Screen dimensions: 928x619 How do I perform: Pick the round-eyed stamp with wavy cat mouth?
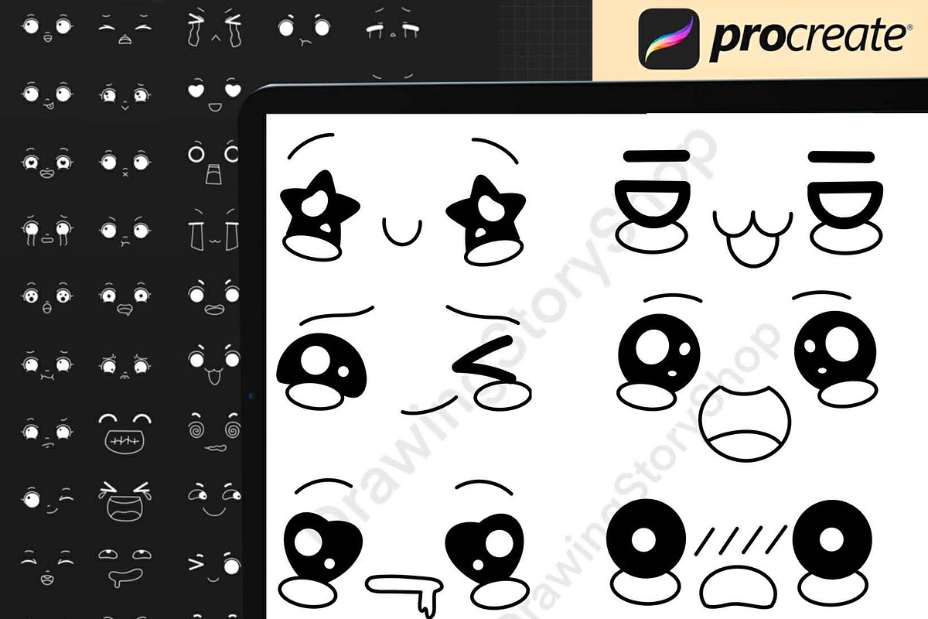(47, 364)
